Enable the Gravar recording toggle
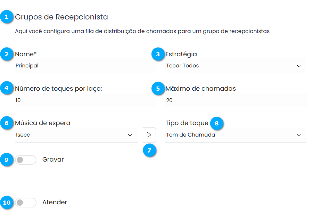This screenshot has height=221, width=313. tap(26, 160)
